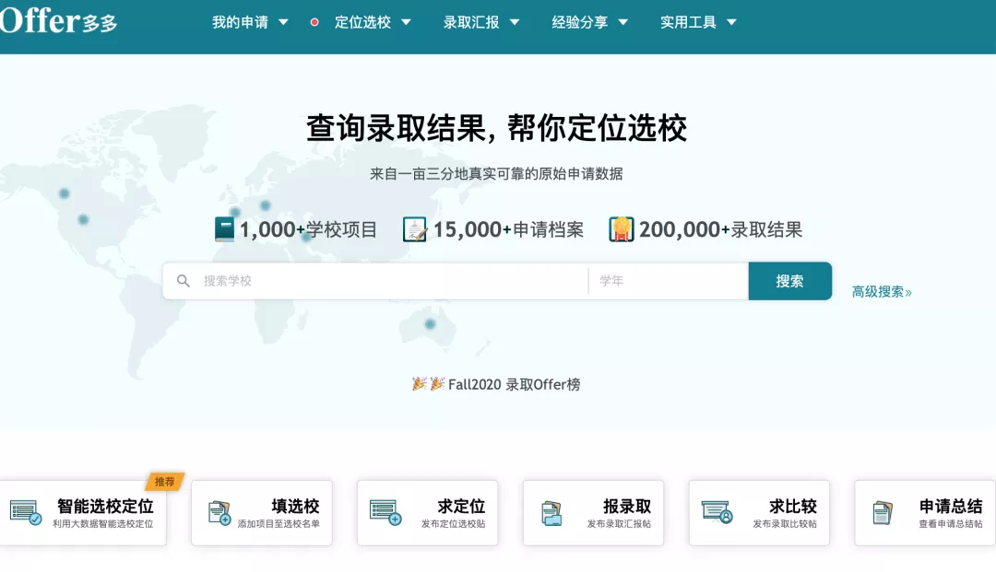The image size is (996, 572).
Task: Click the green book icon beside 学校项目
Action: (224, 229)
